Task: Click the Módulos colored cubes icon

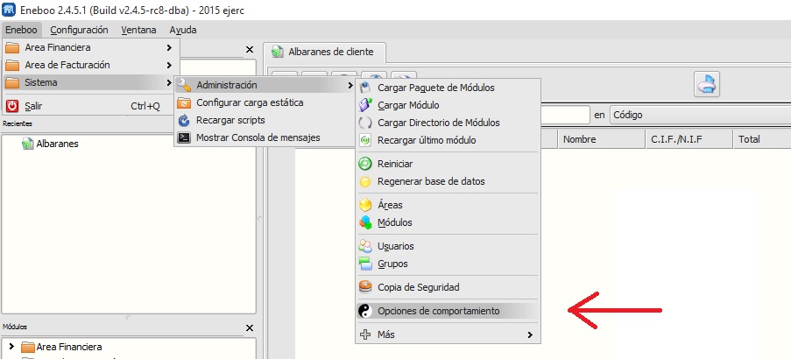Action: pos(364,222)
